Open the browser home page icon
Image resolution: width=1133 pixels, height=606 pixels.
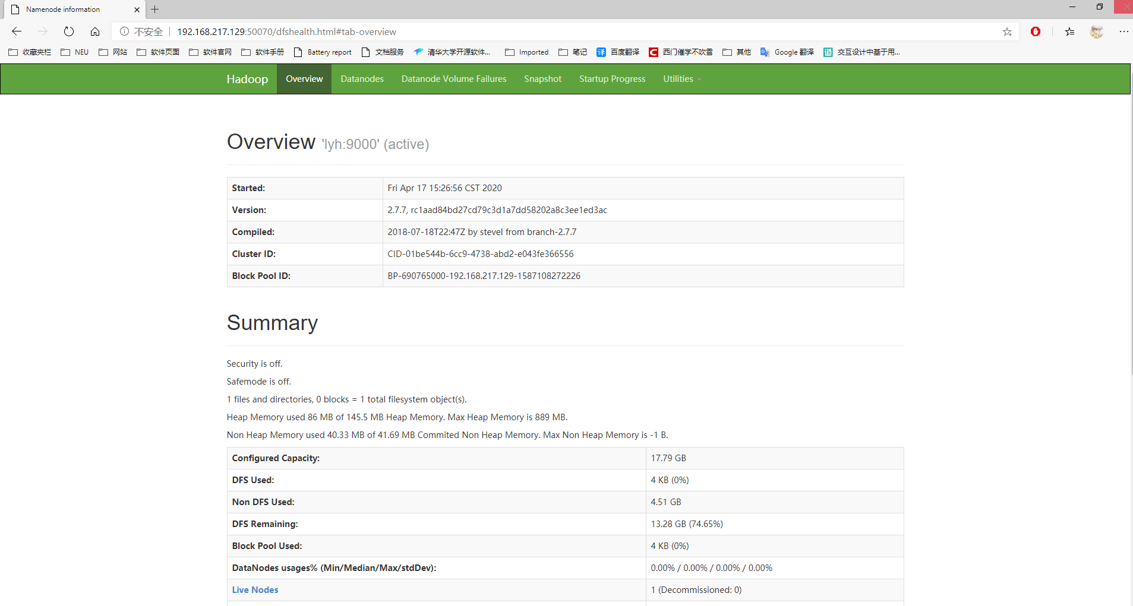point(95,31)
